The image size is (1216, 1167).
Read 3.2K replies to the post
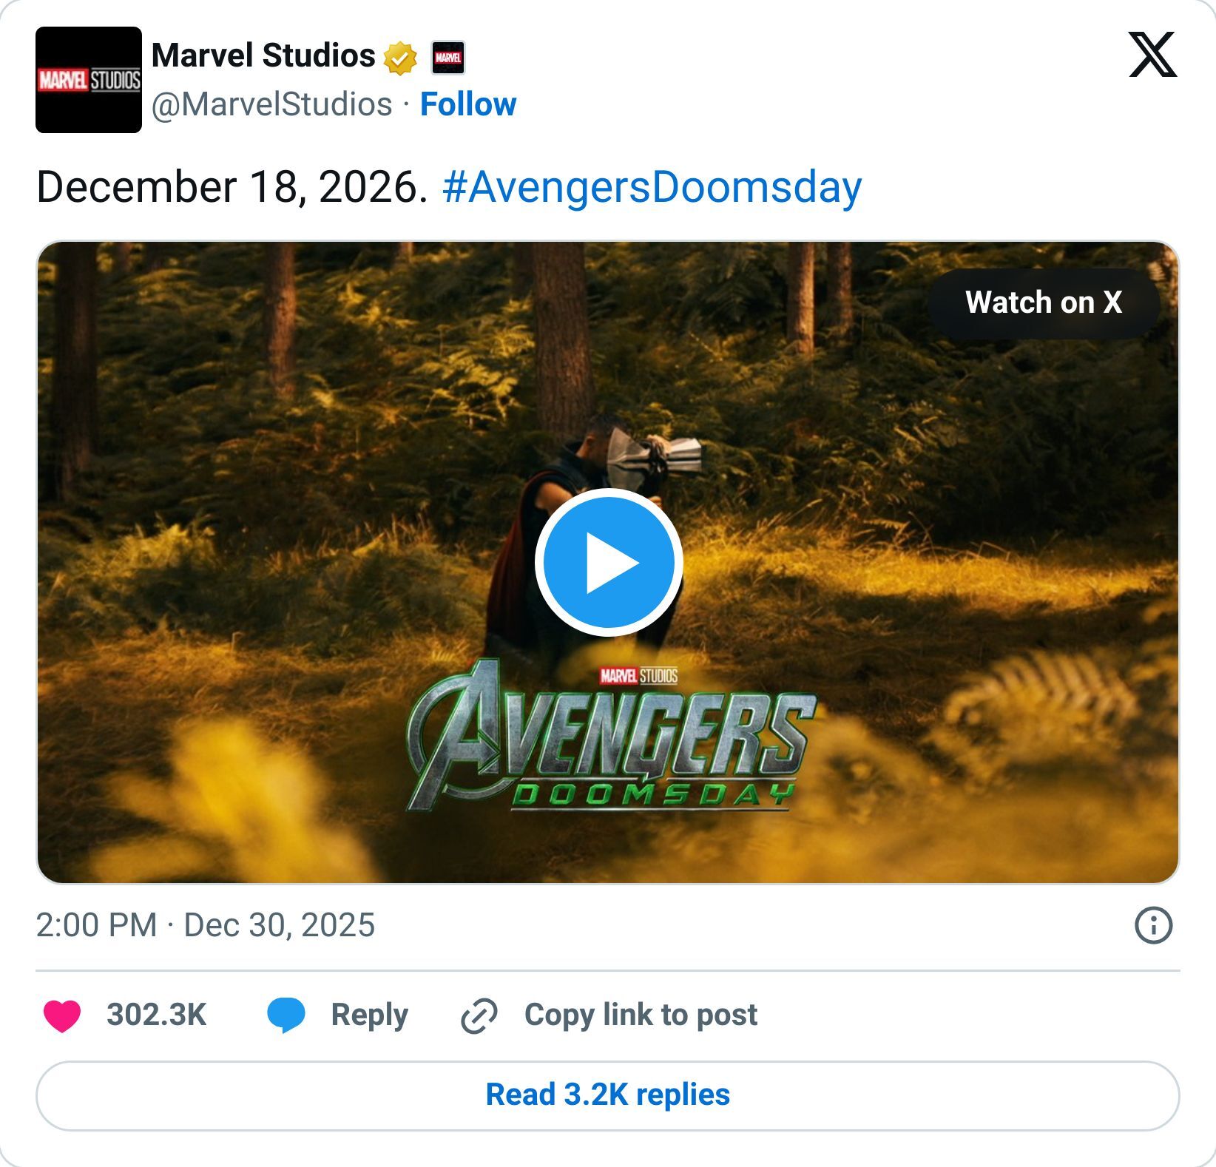pyautogui.click(x=607, y=1095)
